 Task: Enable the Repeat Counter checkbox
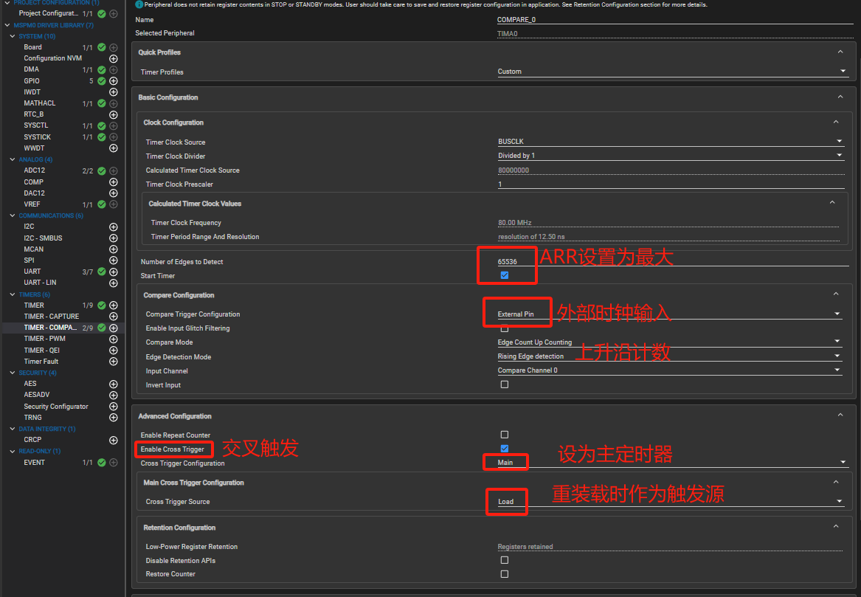505,435
